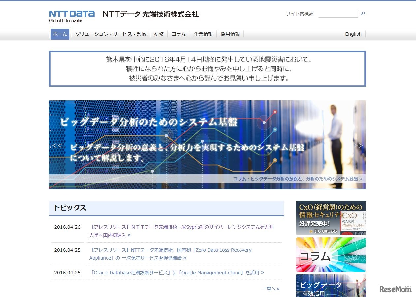Switch to the English version
Viewport: 416px width, 297px height.
[x=353, y=34]
